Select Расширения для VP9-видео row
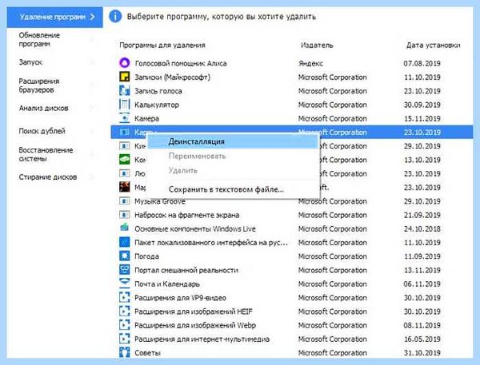This screenshot has height=365, width=480. [x=292, y=297]
